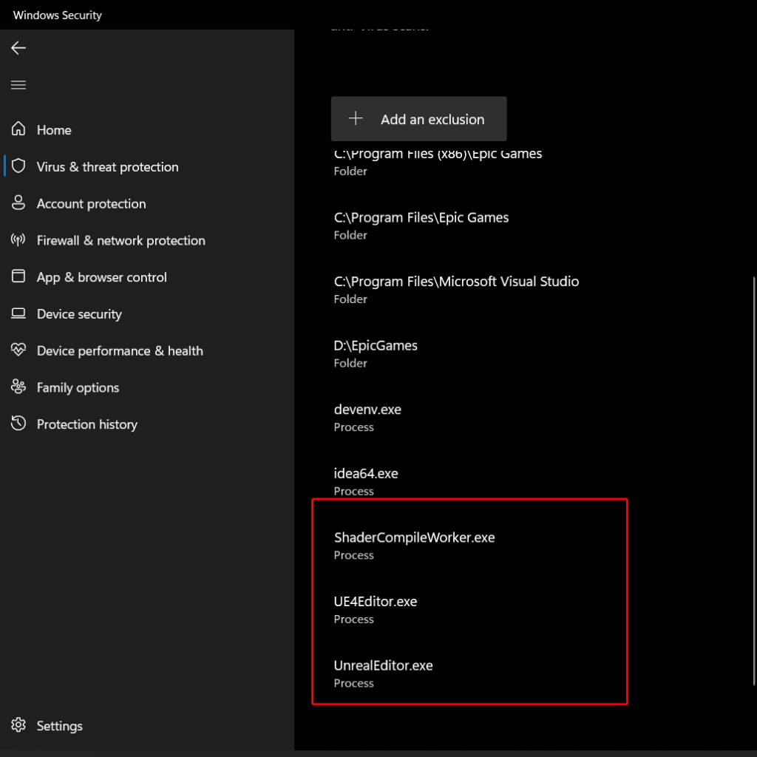Open Device performance & health heart icon
This screenshot has height=757, width=757.
18,350
